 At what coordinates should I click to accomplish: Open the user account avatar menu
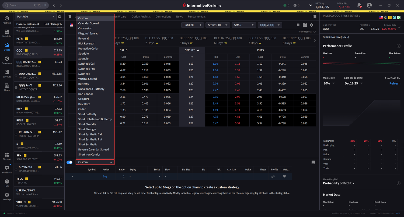369,5
